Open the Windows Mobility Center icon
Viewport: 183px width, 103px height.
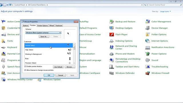click(3, 80)
